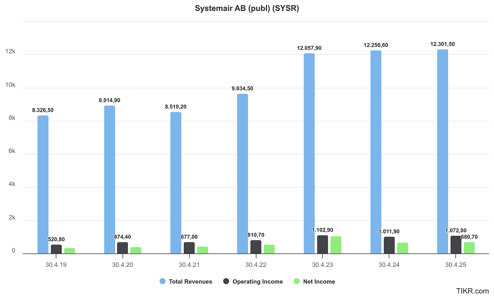The image size is (494, 296).
Task: Click the 12.057,90 revenue value label
Action: [309, 48]
